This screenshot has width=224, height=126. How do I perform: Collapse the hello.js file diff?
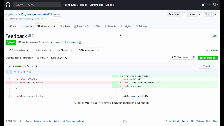[x=10, y=66]
